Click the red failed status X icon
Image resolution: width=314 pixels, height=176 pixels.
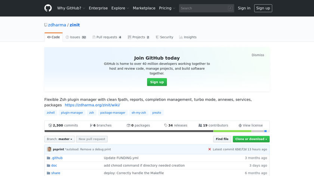point(209,149)
